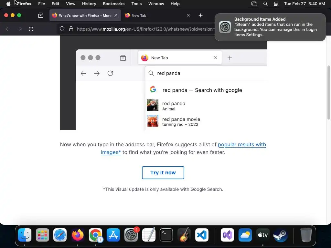Open the Help menu
The height and width of the screenshot is (248, 331).
pyautogui.click(x=175, y=4)
